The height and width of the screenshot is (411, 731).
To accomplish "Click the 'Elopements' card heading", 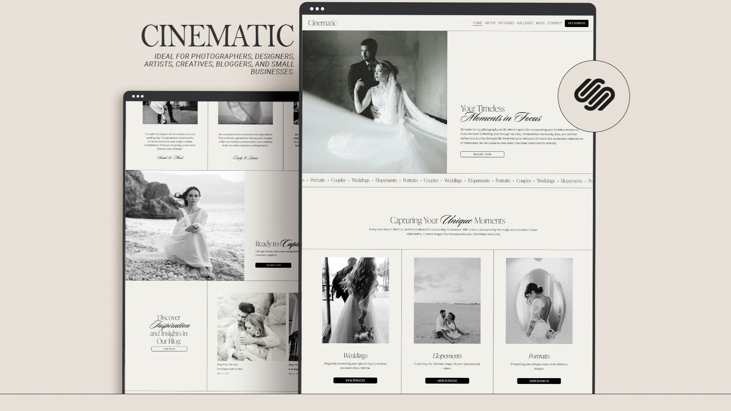I will pyautogui.click(x=447, y=356).
